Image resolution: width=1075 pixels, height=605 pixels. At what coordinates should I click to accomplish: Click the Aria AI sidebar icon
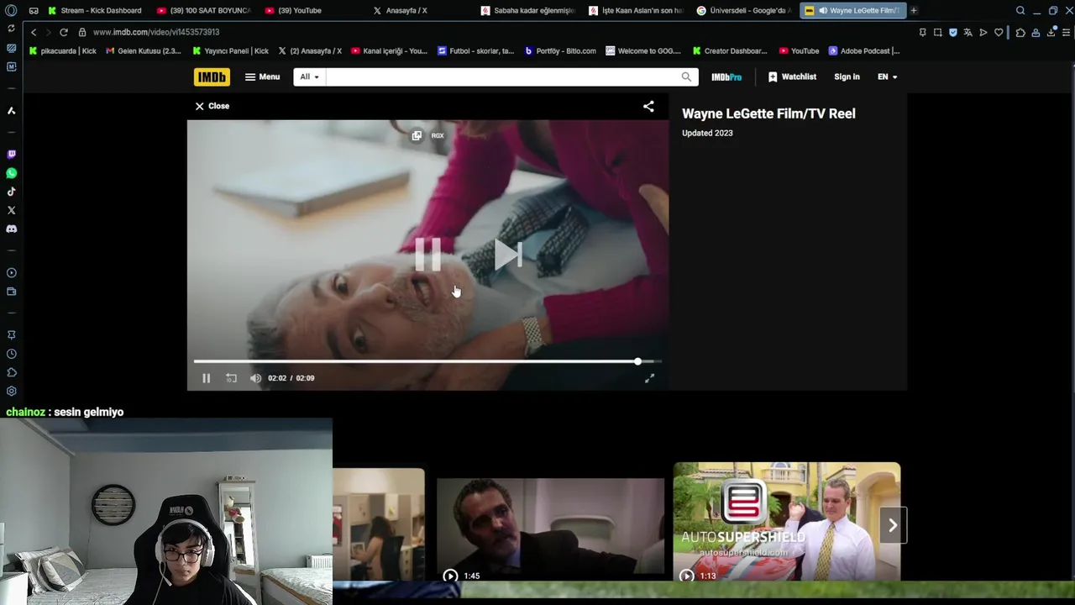11,110
